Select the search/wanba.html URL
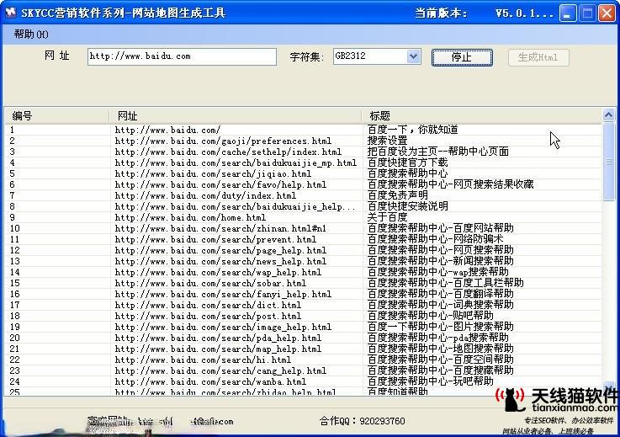 pos(210,382)
